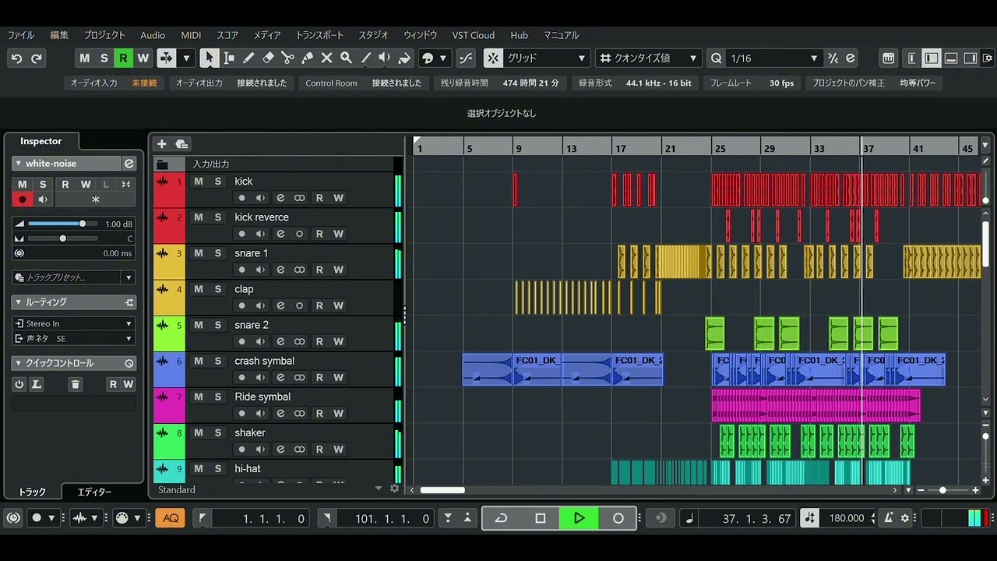Solo the snare 1 track
Image resolution: width=997 pixels, height=561 pixels.
point(218,253)
